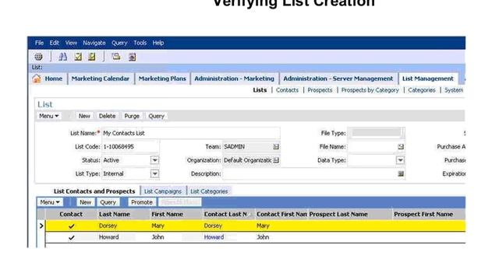Open the contacts applet Menu dropdown
The width and height of the screenshot is (499, 280).
point(50,202)
